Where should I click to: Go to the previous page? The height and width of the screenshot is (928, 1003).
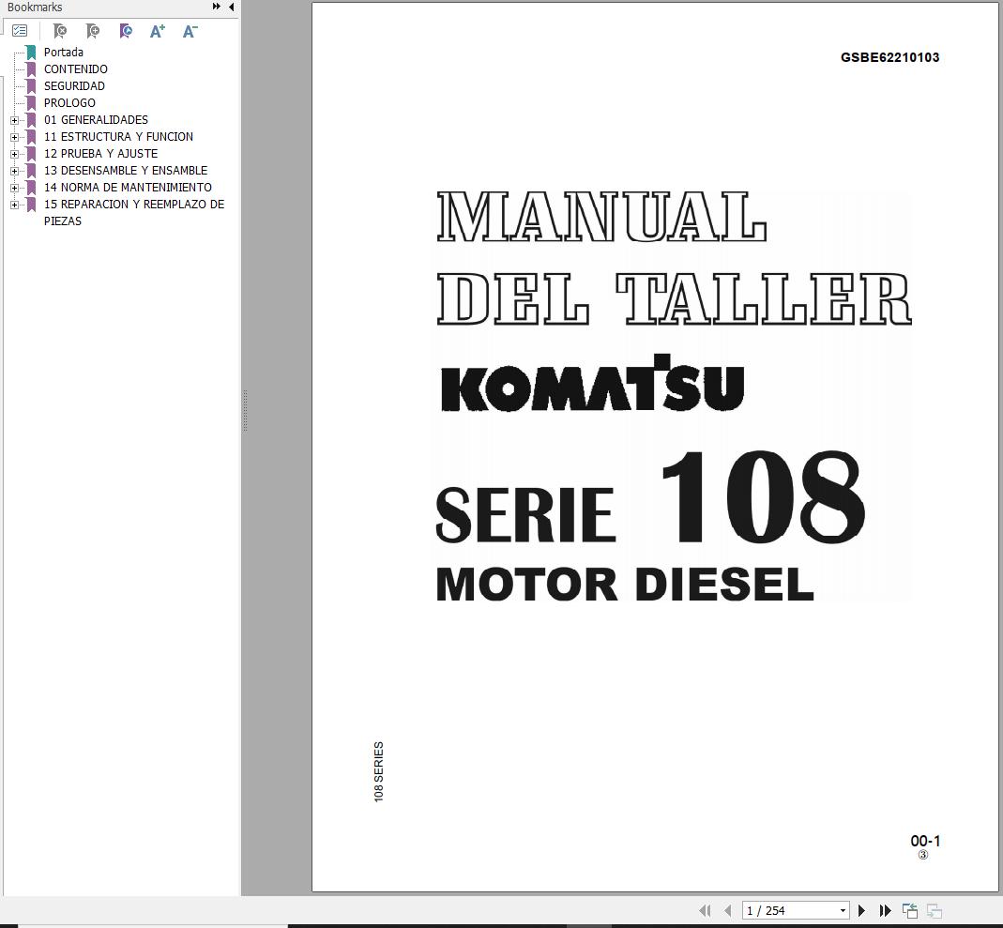727,910
